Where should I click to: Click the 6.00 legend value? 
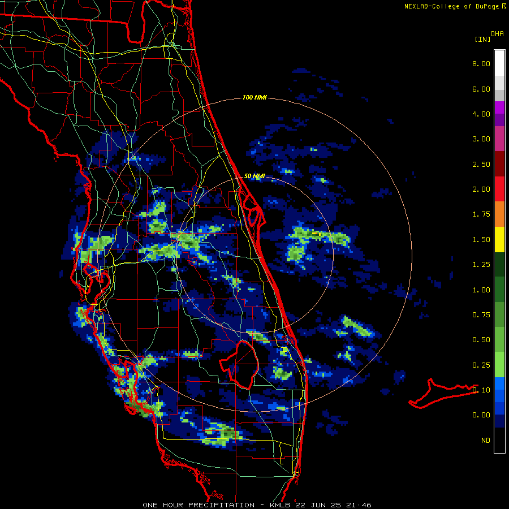point(481,89)
